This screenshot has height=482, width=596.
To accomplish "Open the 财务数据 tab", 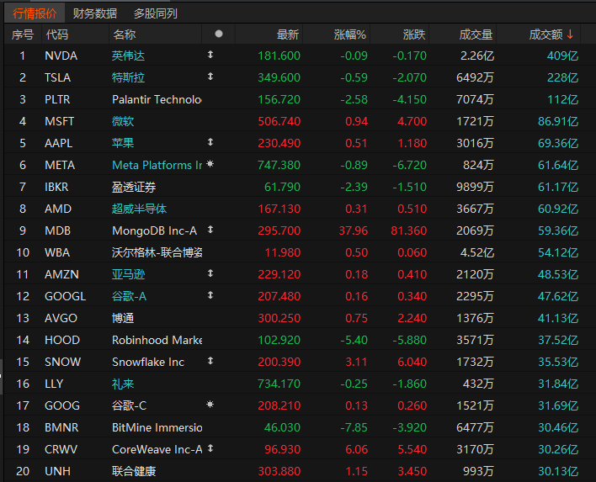I will (94, 13).
